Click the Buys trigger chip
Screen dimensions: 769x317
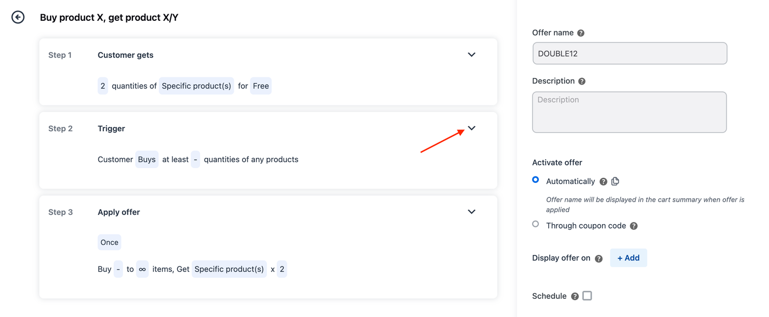click(x=147, y=160)
